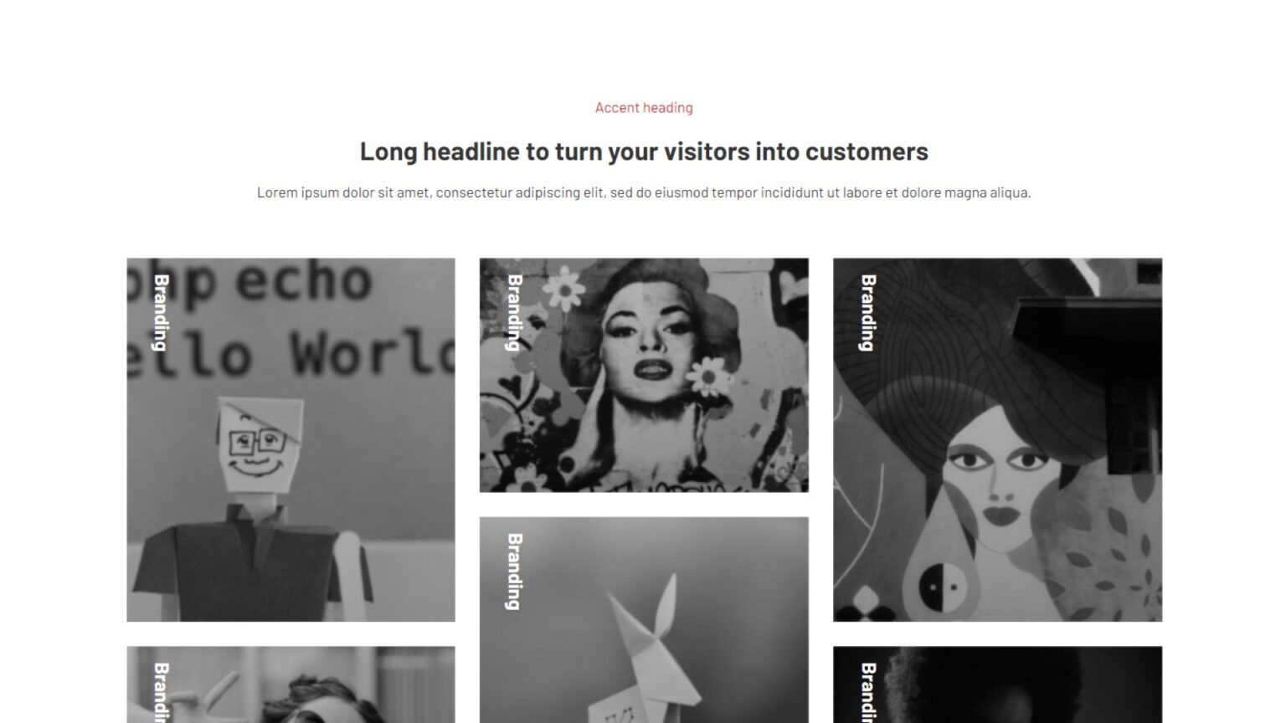This screenshot has width=1286, height=723.
Task: Open the peace-sign woman thumbnail at bottom left
Action: point(291,685)
